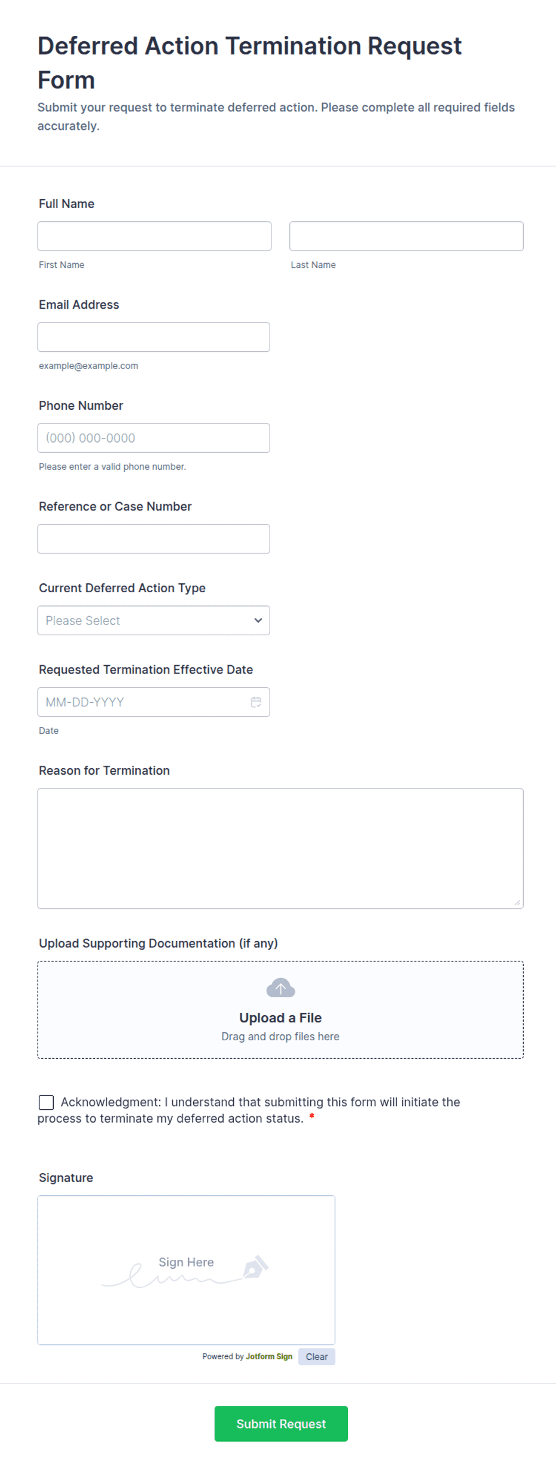Select the Reference or Case Number field
556x1471 pixels.
coord(154,538)
